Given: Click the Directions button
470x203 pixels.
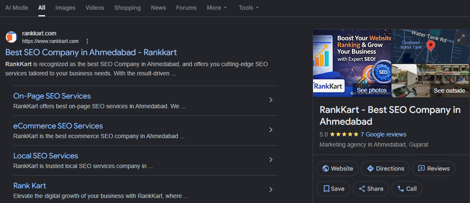Looking at the screenshot, I should 385,168.
